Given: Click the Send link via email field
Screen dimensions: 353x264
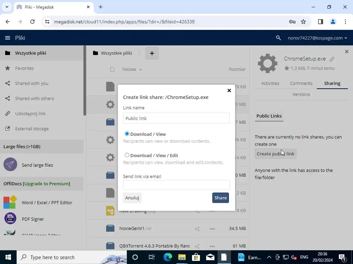Looking at the screenshot, I should [176, 185].
